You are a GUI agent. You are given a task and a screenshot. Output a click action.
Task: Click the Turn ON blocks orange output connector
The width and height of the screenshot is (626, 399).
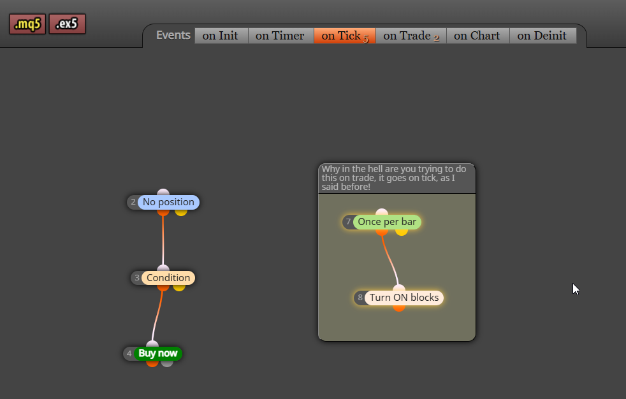pos(399,308)
